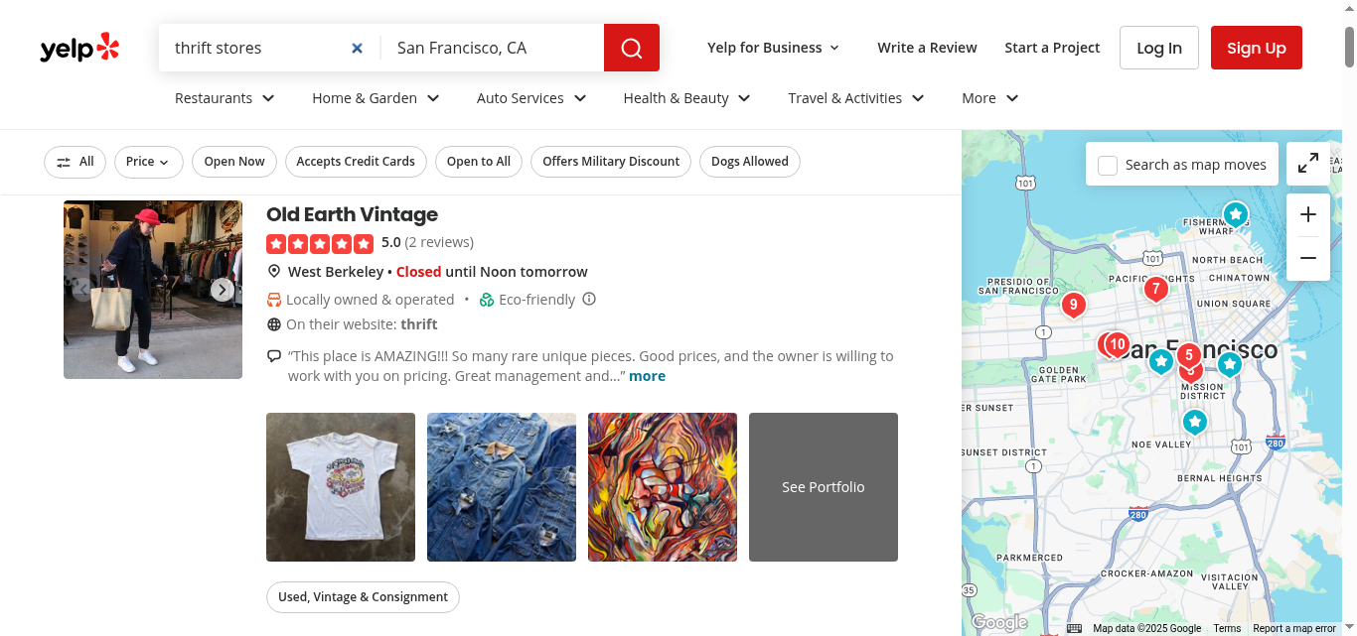Select map pin number 9

1073,305
